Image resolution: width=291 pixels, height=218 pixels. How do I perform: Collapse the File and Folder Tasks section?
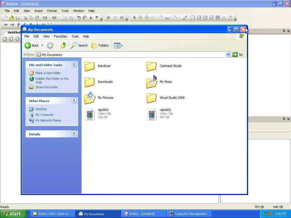(74, 64)
